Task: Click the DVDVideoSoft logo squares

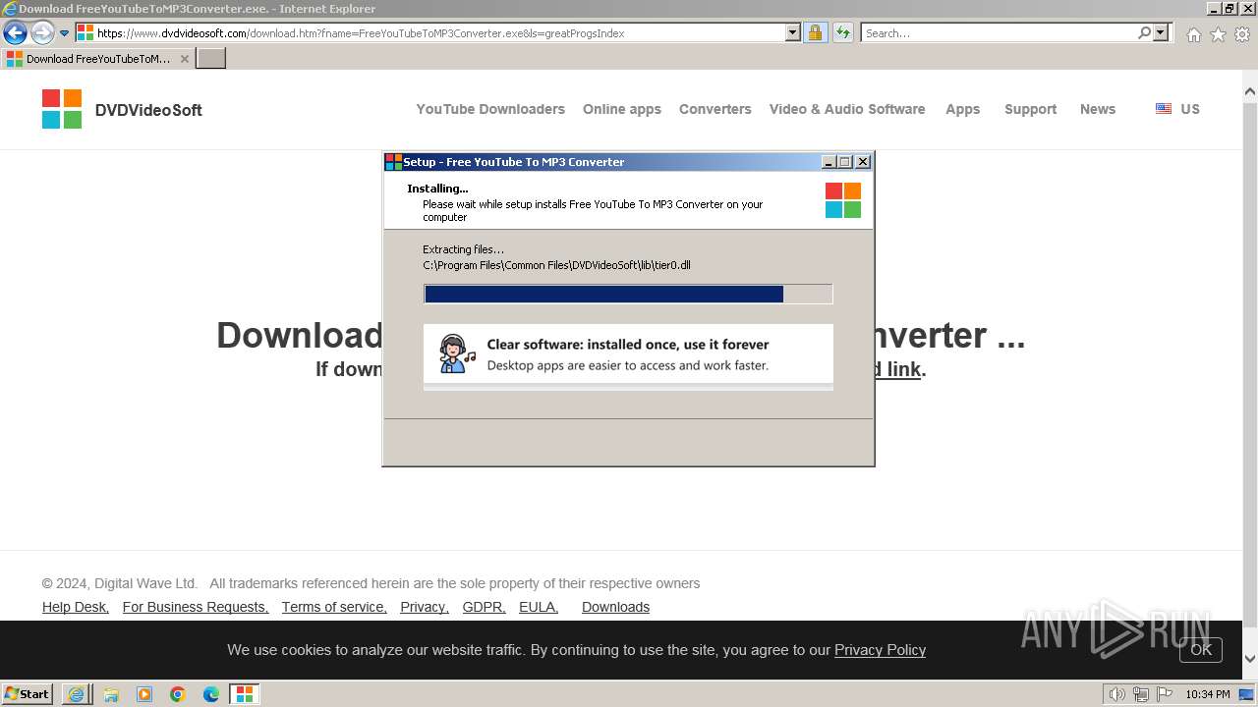Action: [x=62, y=109]
